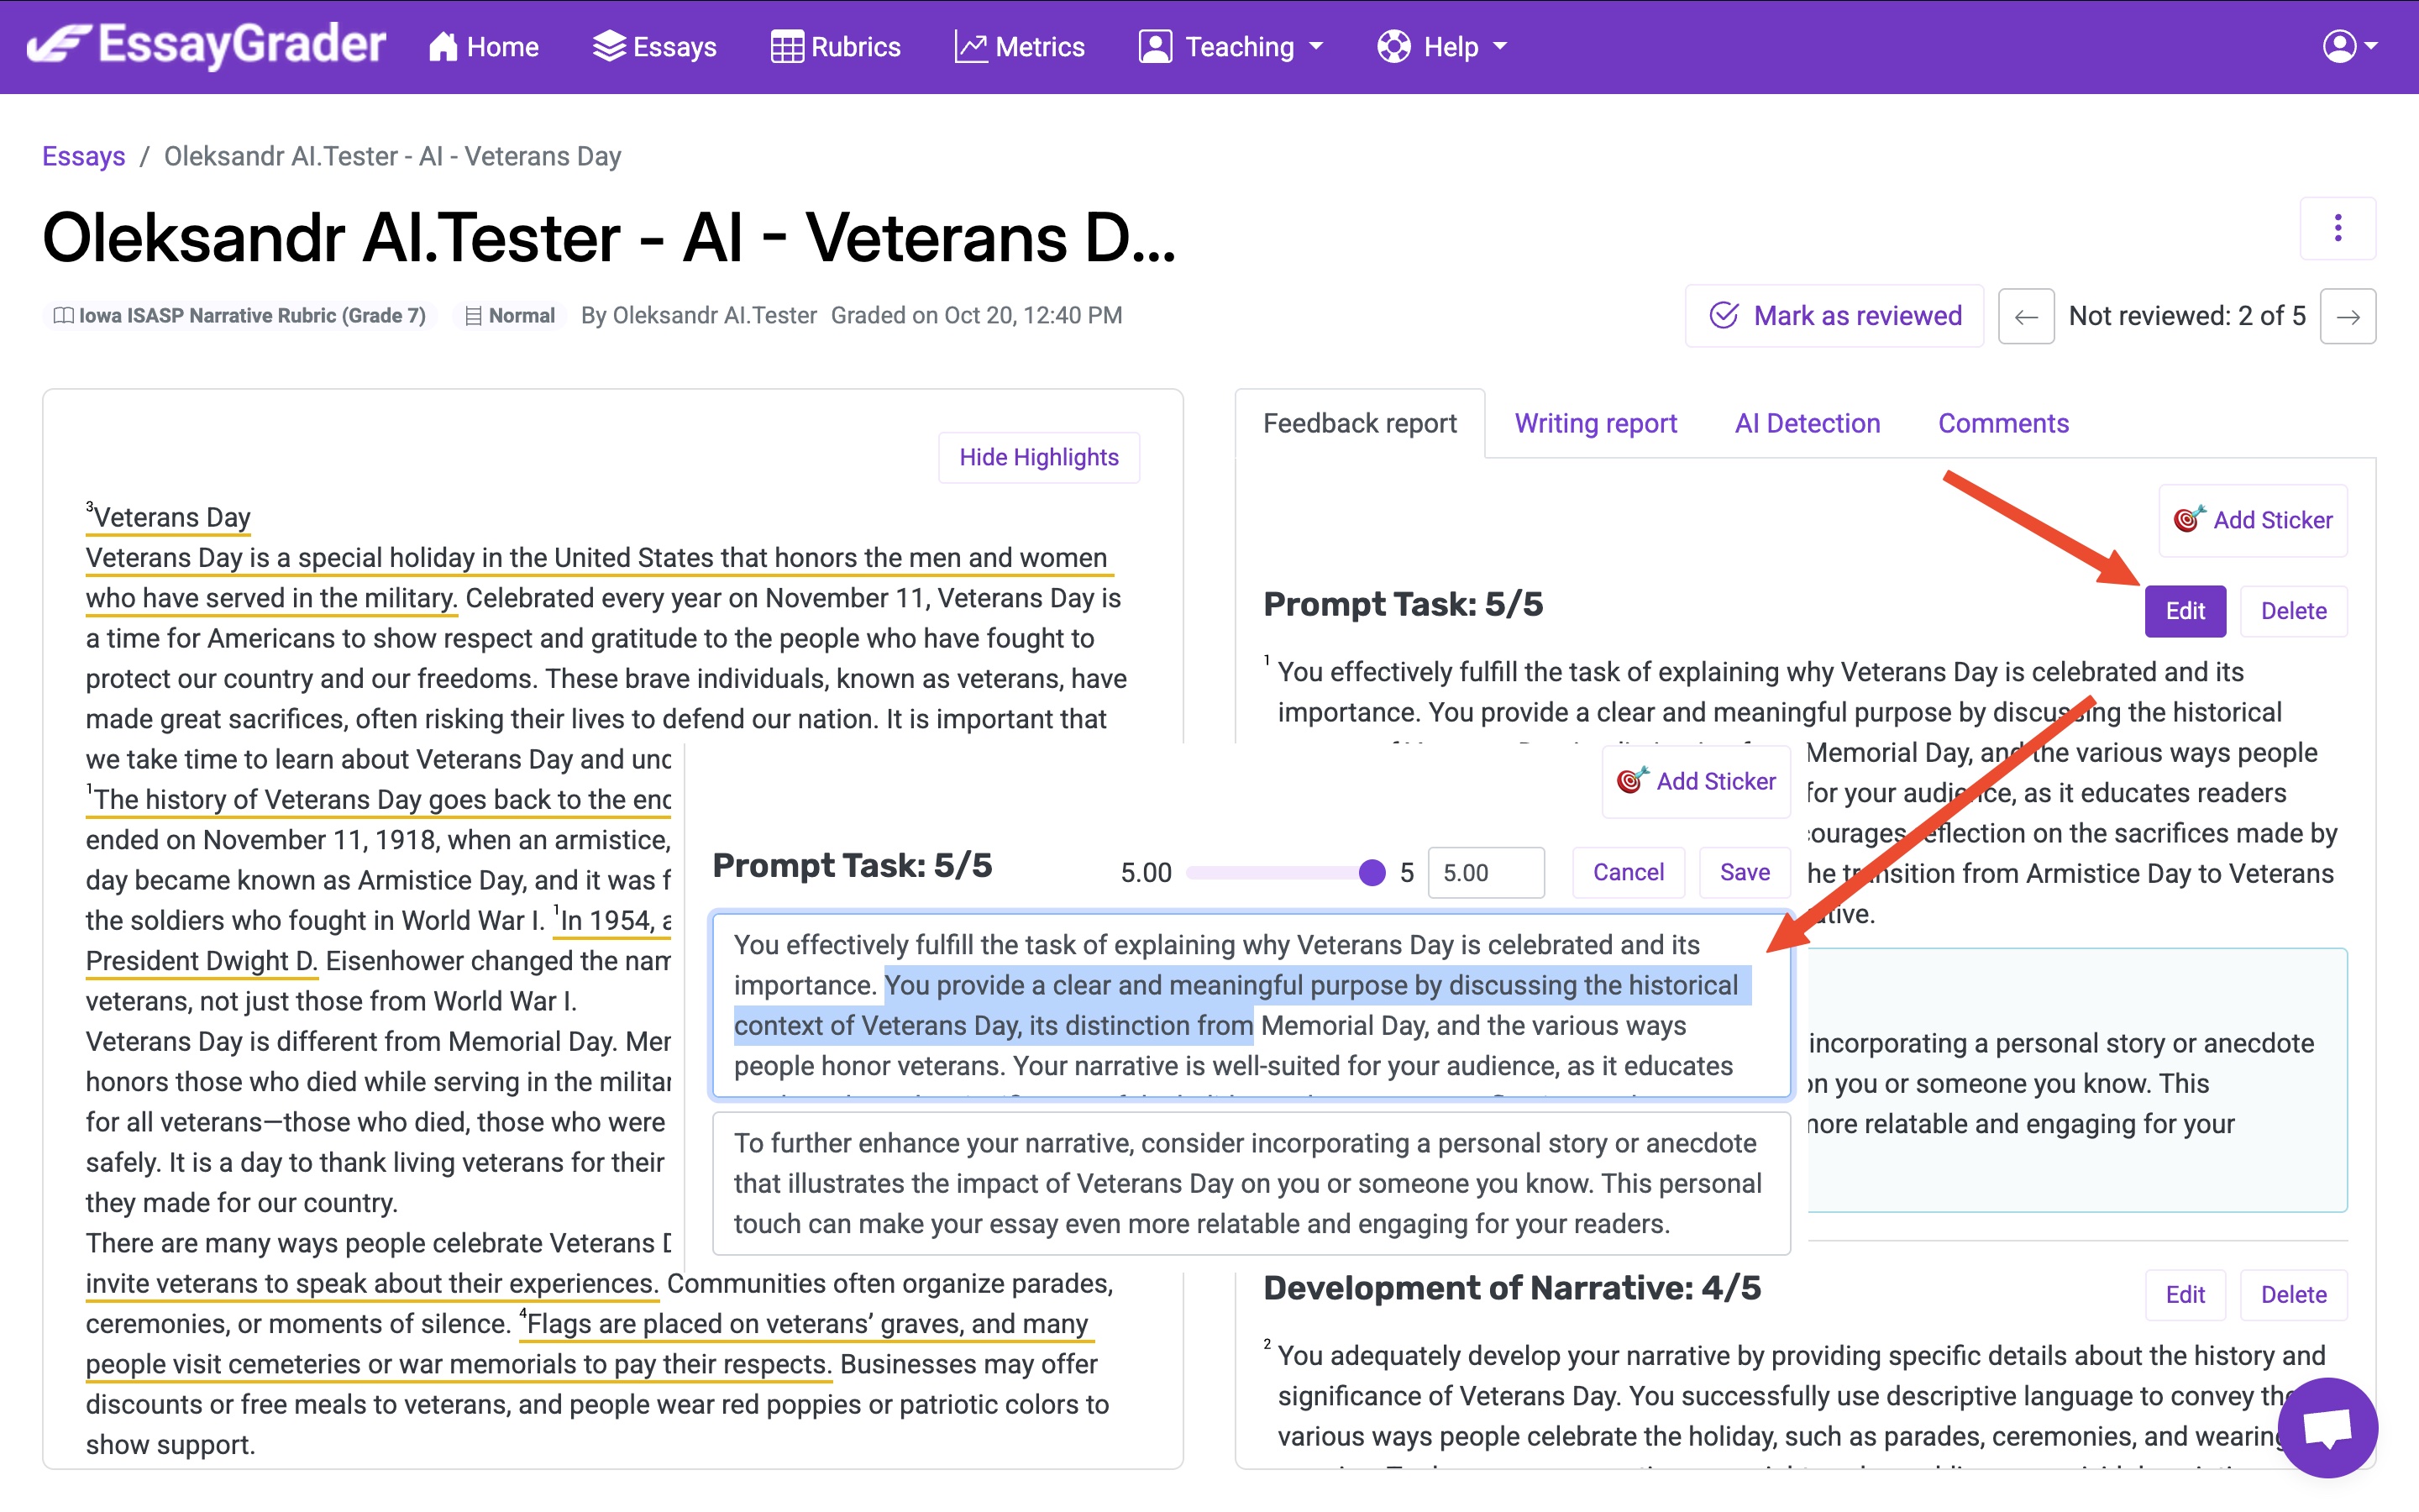The image size is (2419, 1512).
Task: Switch to the Writing report tab
Action: click(x=1595, y=424)
